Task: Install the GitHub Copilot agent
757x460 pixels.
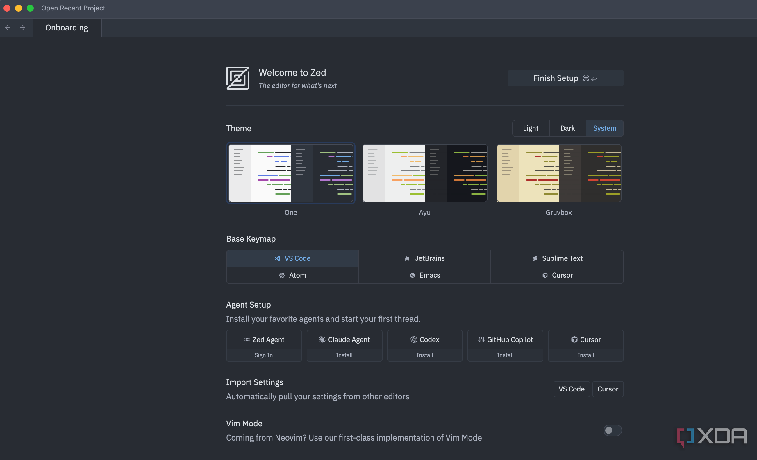Action: pos(505,355)
